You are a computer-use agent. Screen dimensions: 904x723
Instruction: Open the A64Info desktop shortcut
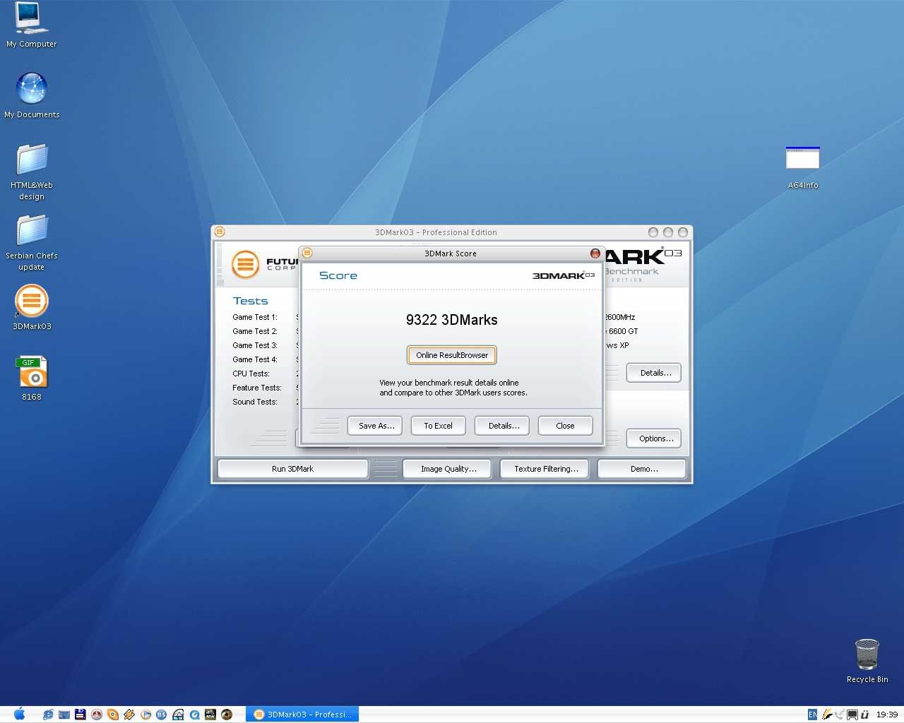click(x=803, y=167)
